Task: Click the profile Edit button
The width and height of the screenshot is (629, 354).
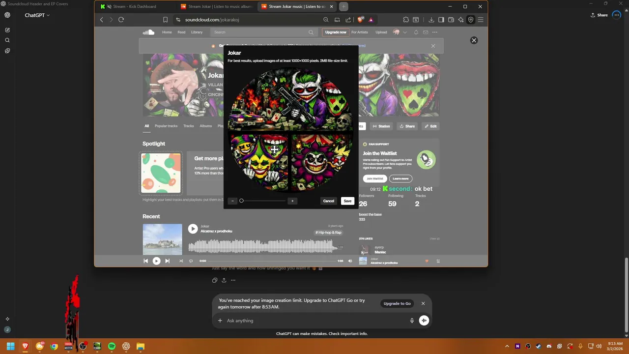Action: (x=430, y=126)
